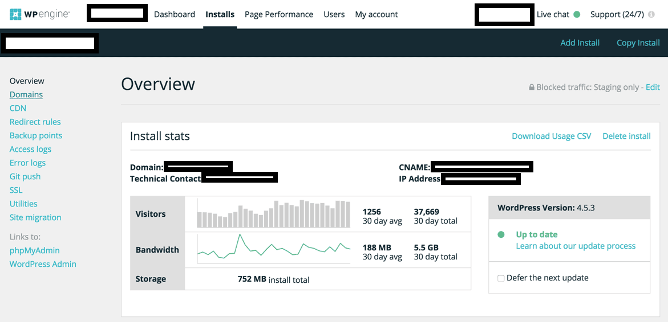Viewport: 668px width, 322px height.
Task: Open WordPress Admin link
Action: (43, 264)
